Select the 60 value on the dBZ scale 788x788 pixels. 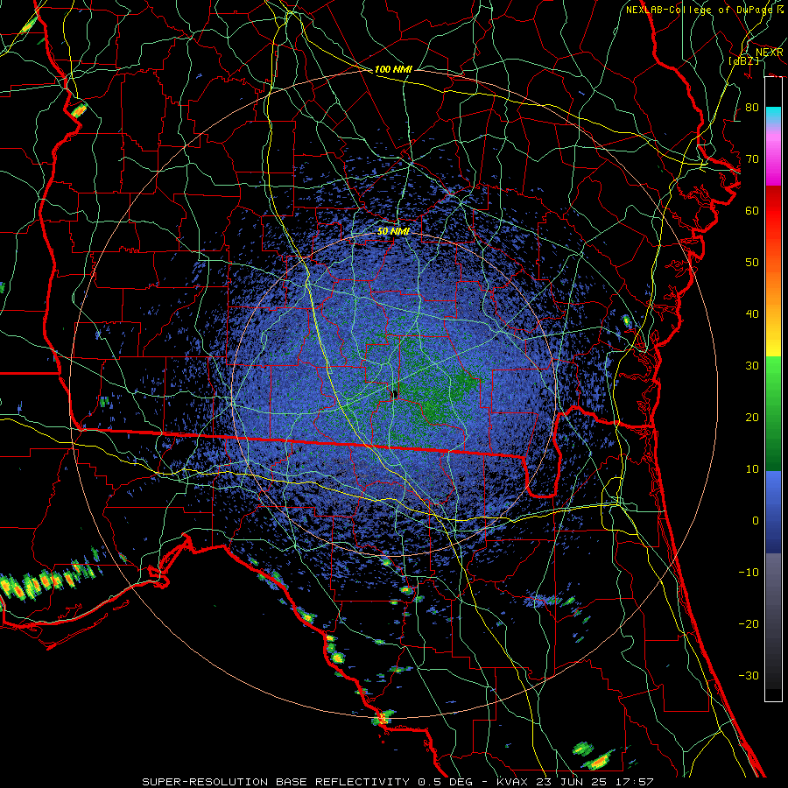point(752,210)
